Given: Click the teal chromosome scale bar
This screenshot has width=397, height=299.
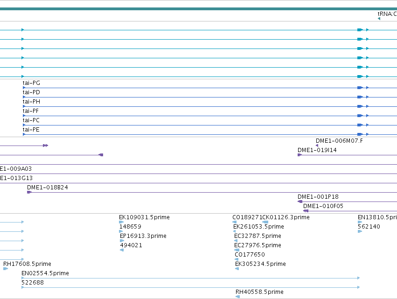Looking at the screenshot, I should 199,9.
